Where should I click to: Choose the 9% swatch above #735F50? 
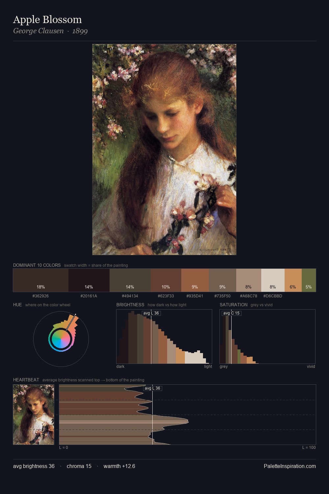click(222, 280)
